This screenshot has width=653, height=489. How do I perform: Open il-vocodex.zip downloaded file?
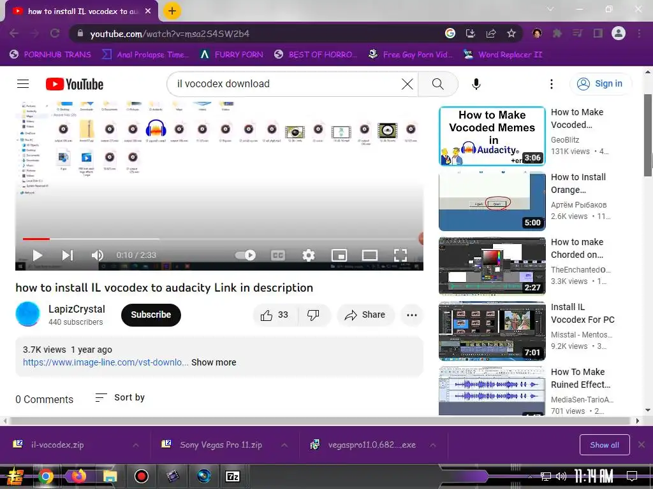point(57,445)
